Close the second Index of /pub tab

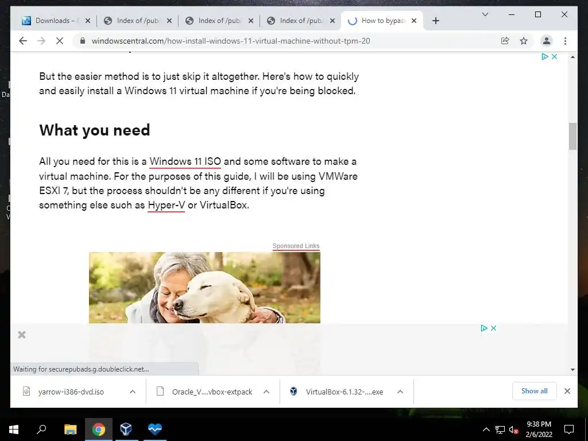[x=251, y=21]
